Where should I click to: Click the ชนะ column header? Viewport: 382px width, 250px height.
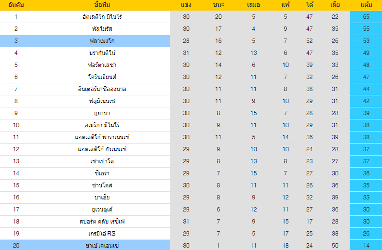[x=218, y=5]
